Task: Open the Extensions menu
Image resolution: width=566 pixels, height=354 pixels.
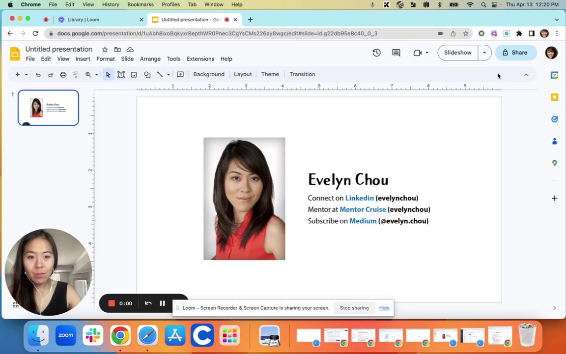Action: pos(200,59)
